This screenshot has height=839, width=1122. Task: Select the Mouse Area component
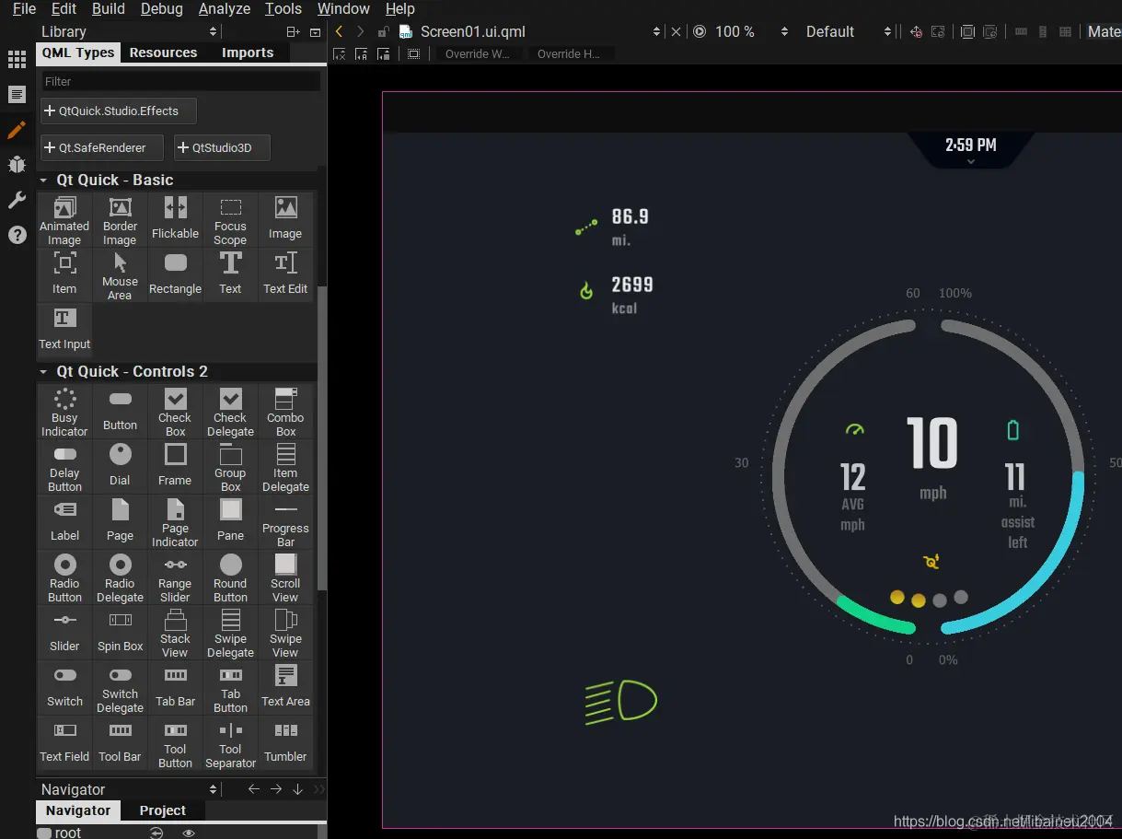120,275
